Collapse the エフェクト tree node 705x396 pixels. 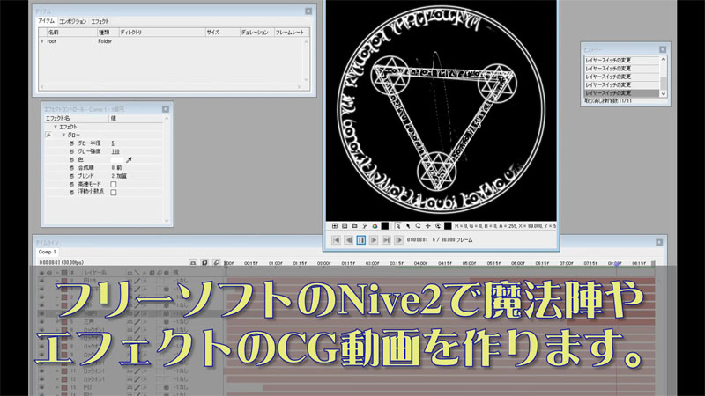click(x=56, y=127)
